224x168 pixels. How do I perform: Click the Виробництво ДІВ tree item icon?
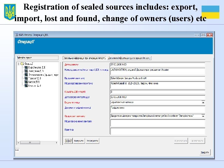click(x=26, y=67)
